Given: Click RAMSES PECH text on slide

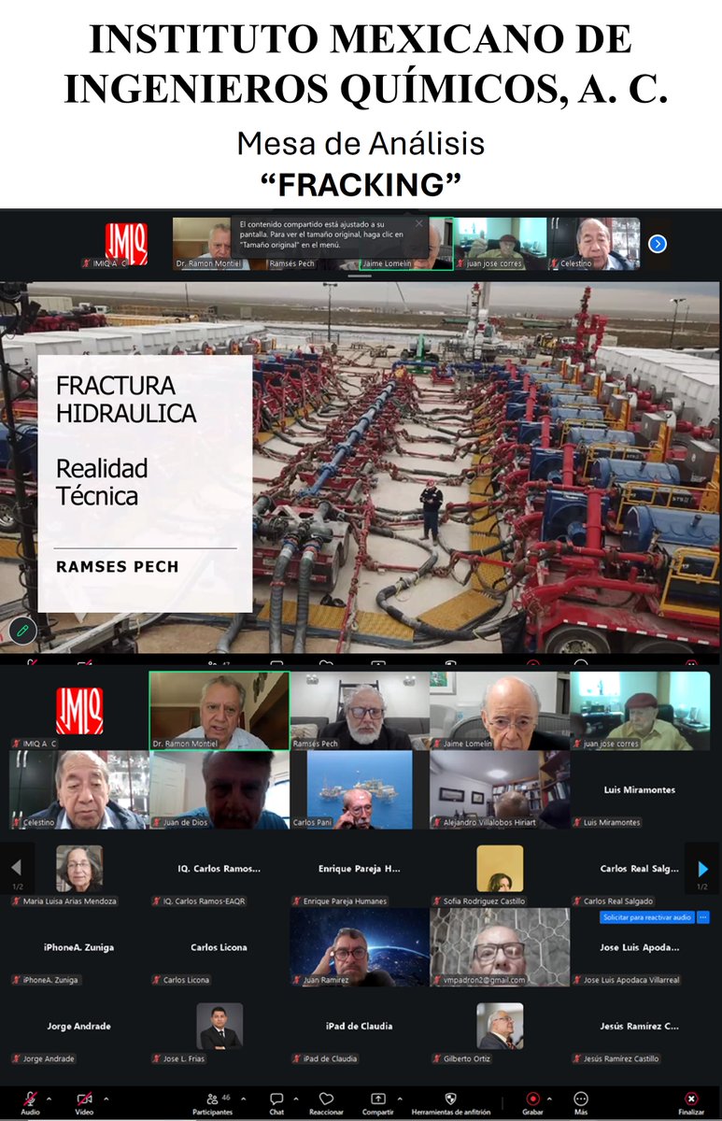Looking at the screenshot, I should 116,567.
